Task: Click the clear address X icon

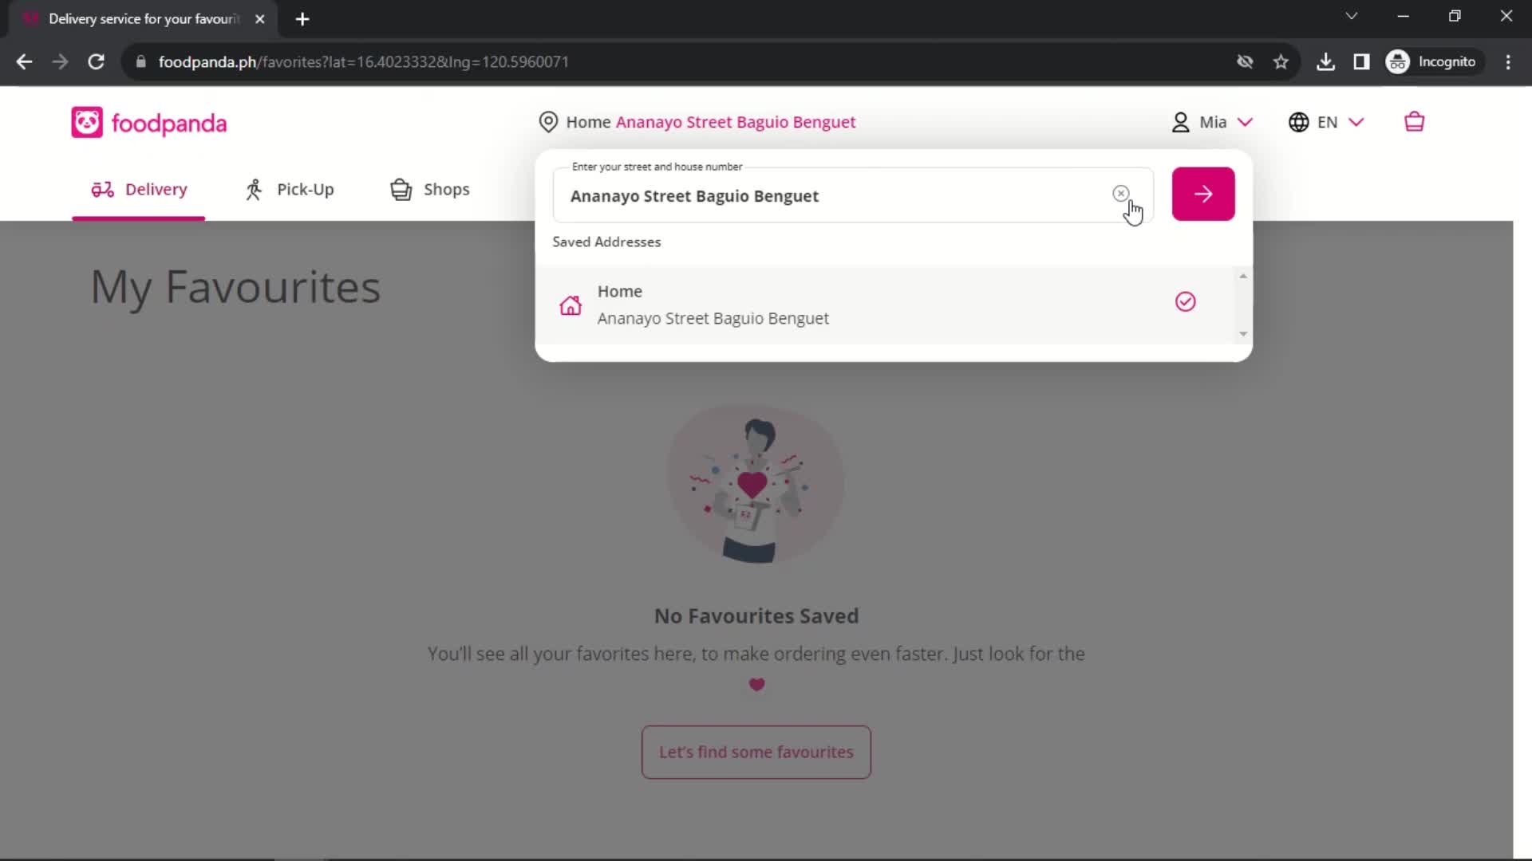Action: (1120, 194)
